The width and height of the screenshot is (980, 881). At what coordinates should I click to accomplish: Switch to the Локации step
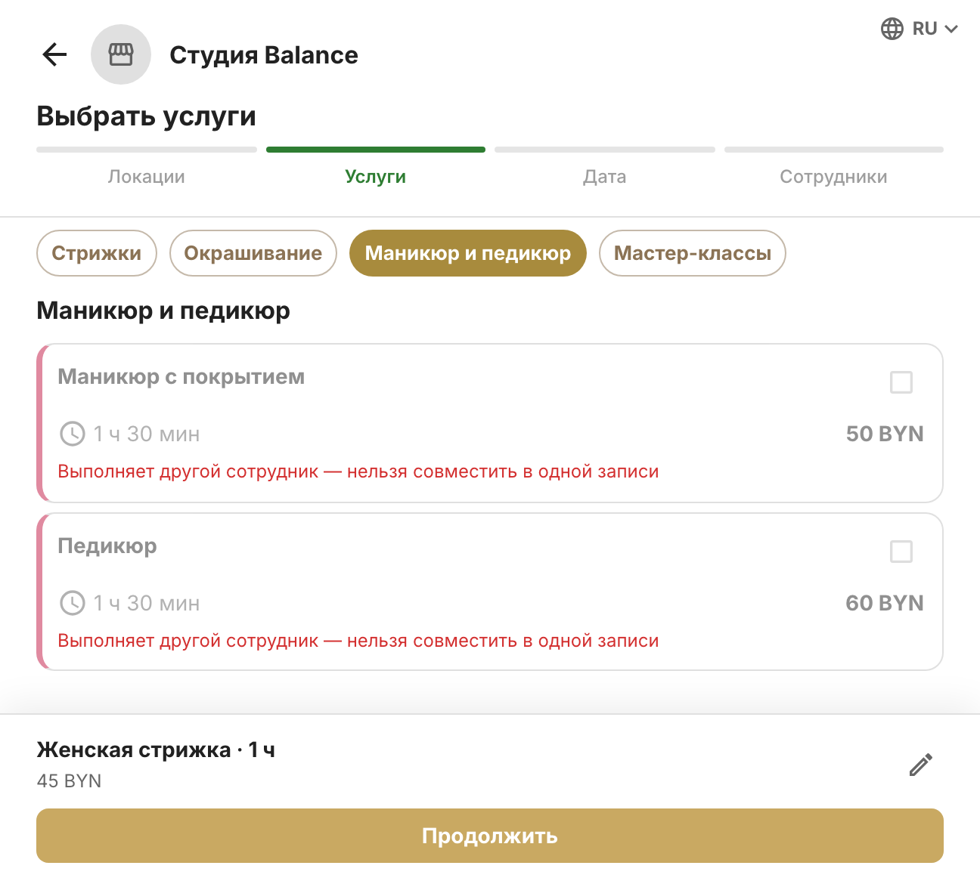[x=147, y=177]
